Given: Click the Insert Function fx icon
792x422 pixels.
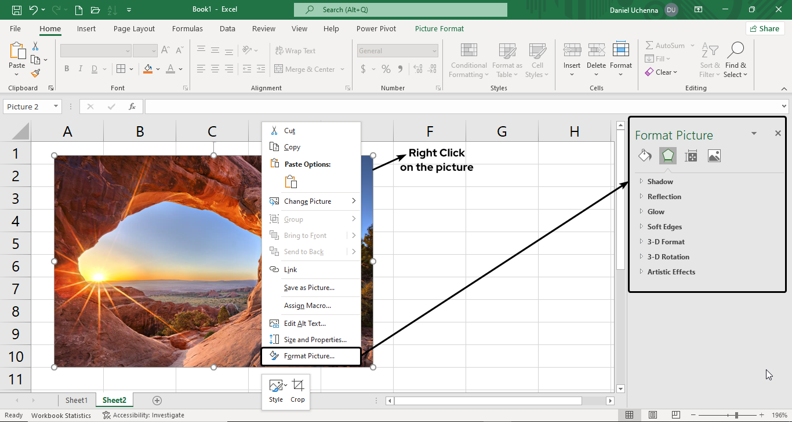Looking at the screenshot, I should [132, 107].
